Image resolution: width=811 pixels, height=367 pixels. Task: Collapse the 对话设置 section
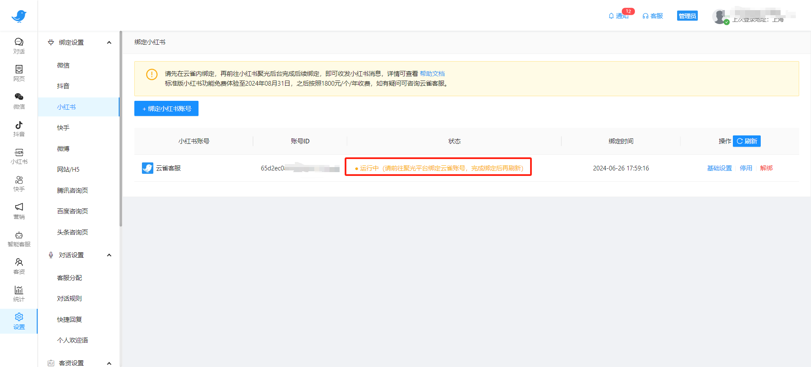coord(109,255)
